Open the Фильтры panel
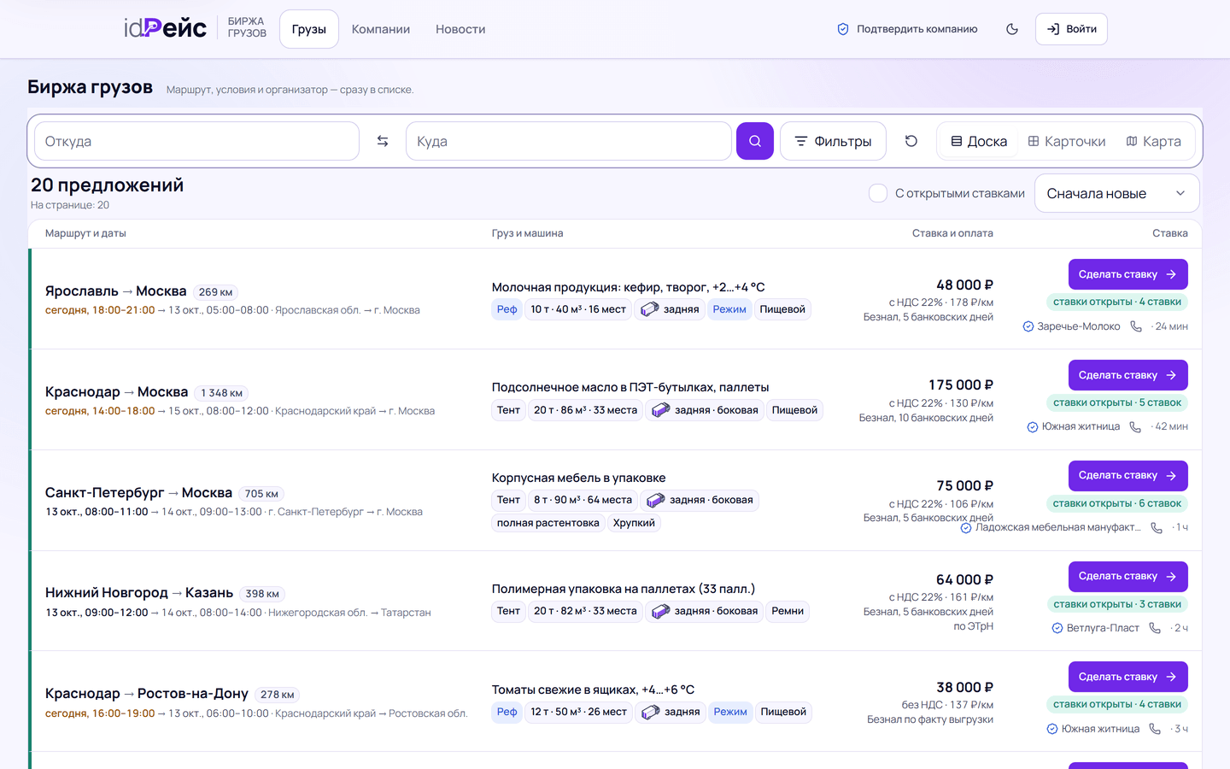This screenshot has height=769, width=1230. (833, 141)
